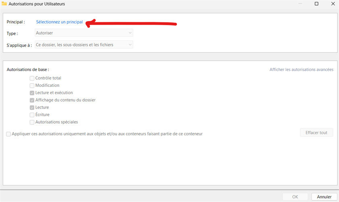The width and height of the screenshot is (339, 202).
Task: Close the Autorisations pour Utilisateurs window
Action: 333,4
